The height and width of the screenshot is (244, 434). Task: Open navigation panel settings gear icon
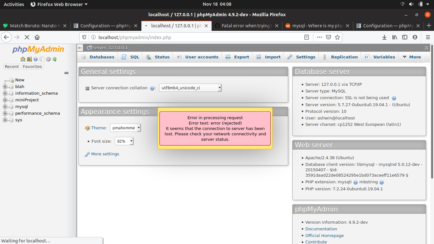[48, 59]
